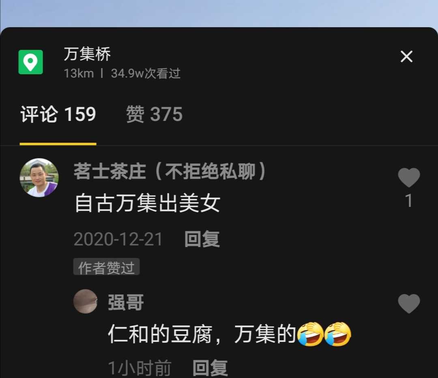Switch to the 评论 159 tab

[x=58, y=114]
